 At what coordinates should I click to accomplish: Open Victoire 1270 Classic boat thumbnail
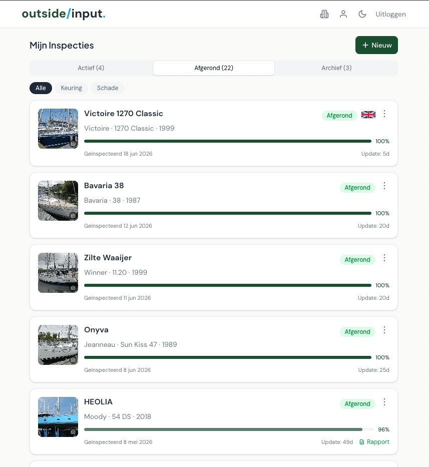(58, 129)
